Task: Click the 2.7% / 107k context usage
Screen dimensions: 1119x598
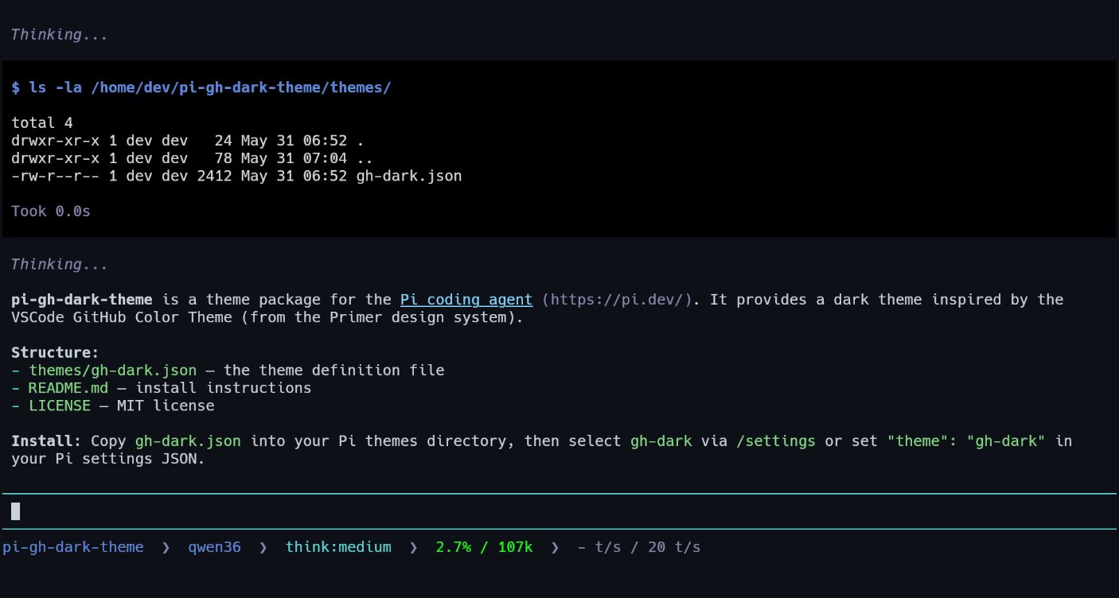Action: (484, 547)
